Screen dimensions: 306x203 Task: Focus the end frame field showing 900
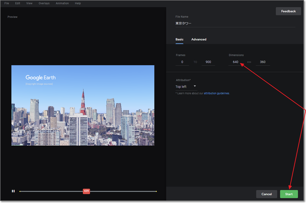click(x=208, y=62)
